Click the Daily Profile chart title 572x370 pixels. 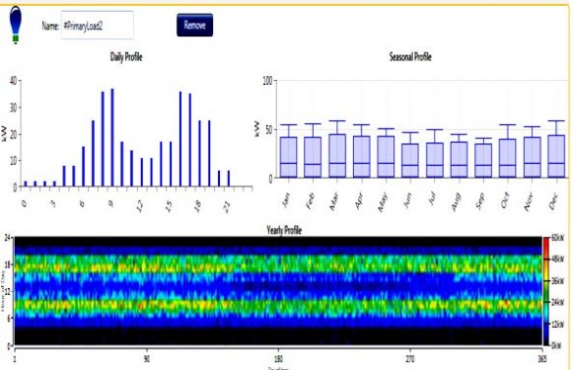[126, 57]
